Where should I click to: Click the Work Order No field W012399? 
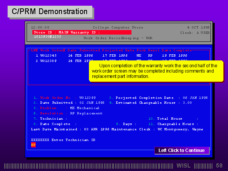tap(87, 98)
